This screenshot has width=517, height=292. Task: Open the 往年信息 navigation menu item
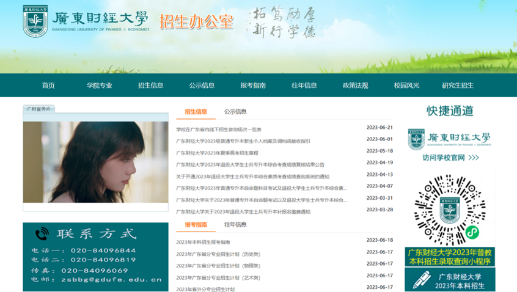pyautogui.click(x=304, y=86)
